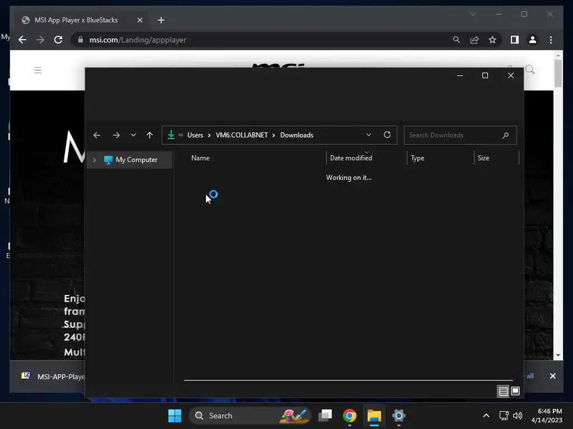Click the MSI App Player x BlueStacks tab
This screenshot has width=573, height=429.
(82, 20)
